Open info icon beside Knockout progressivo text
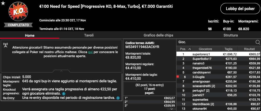The width and height of the screenshot is (261, 111). click(63, 94)
